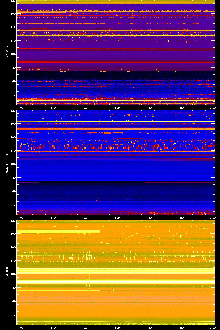
Task: Click the 140 frequency tick on San Vito axis
Action: coord(13,27)
